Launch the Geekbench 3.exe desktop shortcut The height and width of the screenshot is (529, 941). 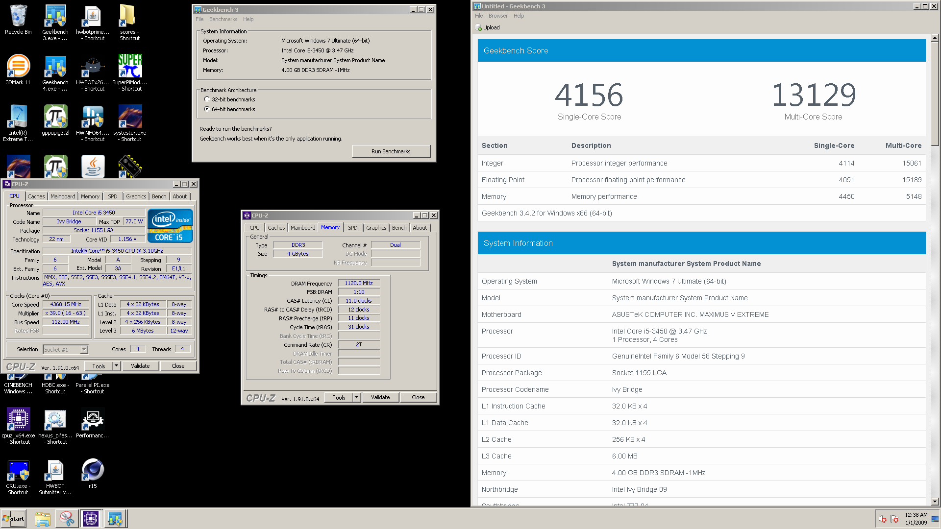[x=55, y=22]
